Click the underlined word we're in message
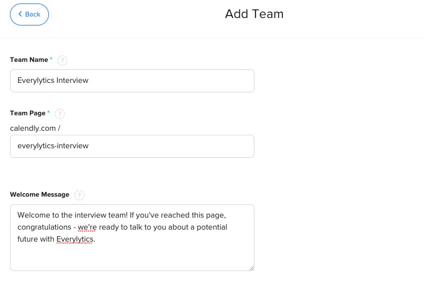This screenshot has width=424, height=287. pyautogui.click(x=87, y=227)
